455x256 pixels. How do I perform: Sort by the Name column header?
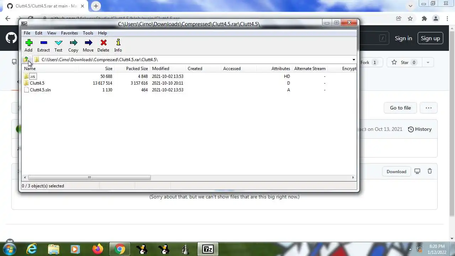click(x=51, y=68)
